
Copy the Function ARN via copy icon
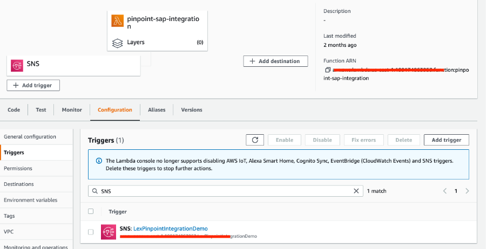(327, 70)
